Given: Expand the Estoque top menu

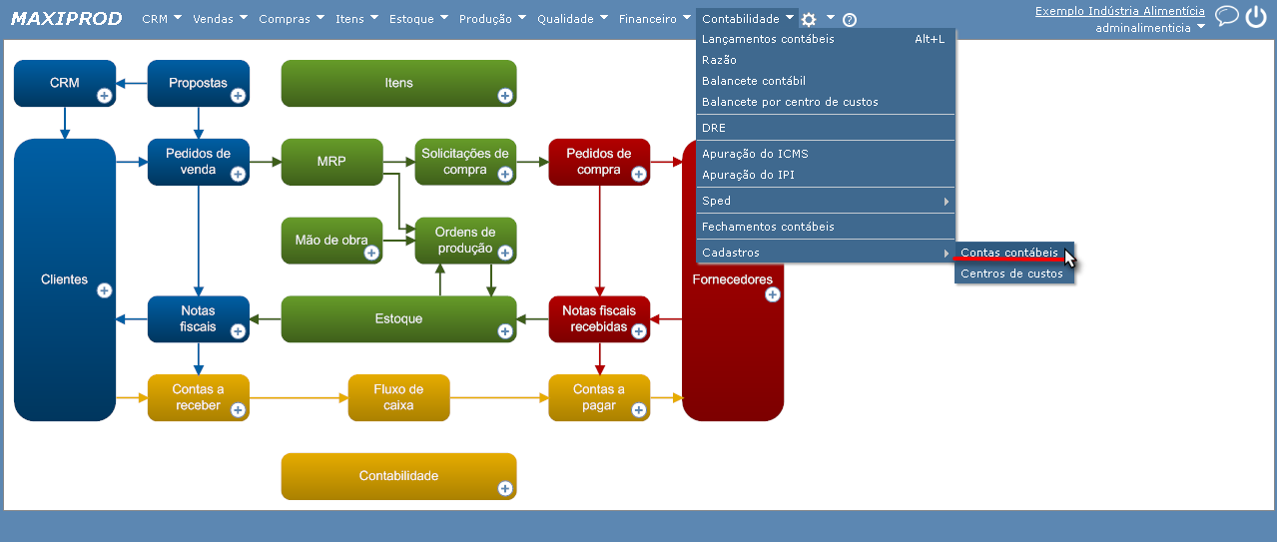Looking at the screenshot, I should [x=419, y=19].
